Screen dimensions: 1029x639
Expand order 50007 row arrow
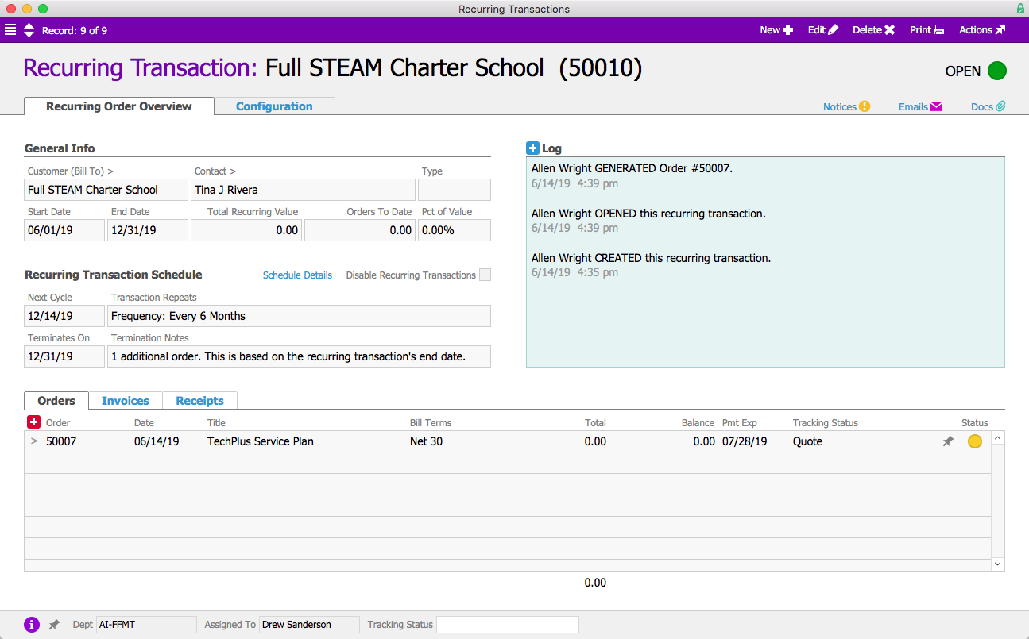(33, 441)
